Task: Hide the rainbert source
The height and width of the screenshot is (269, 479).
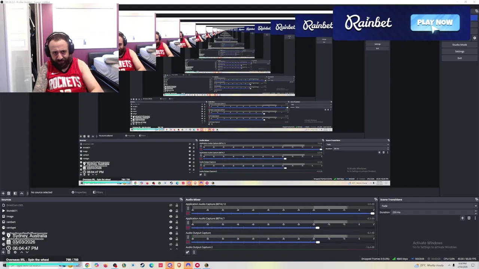Action: (x=171, y=222)
